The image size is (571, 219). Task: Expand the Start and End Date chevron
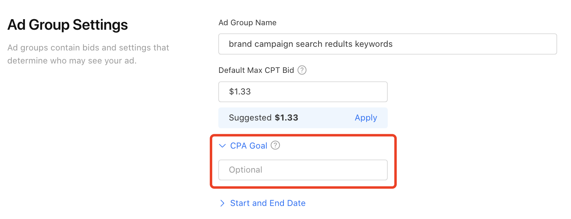(x=222, y=203)
